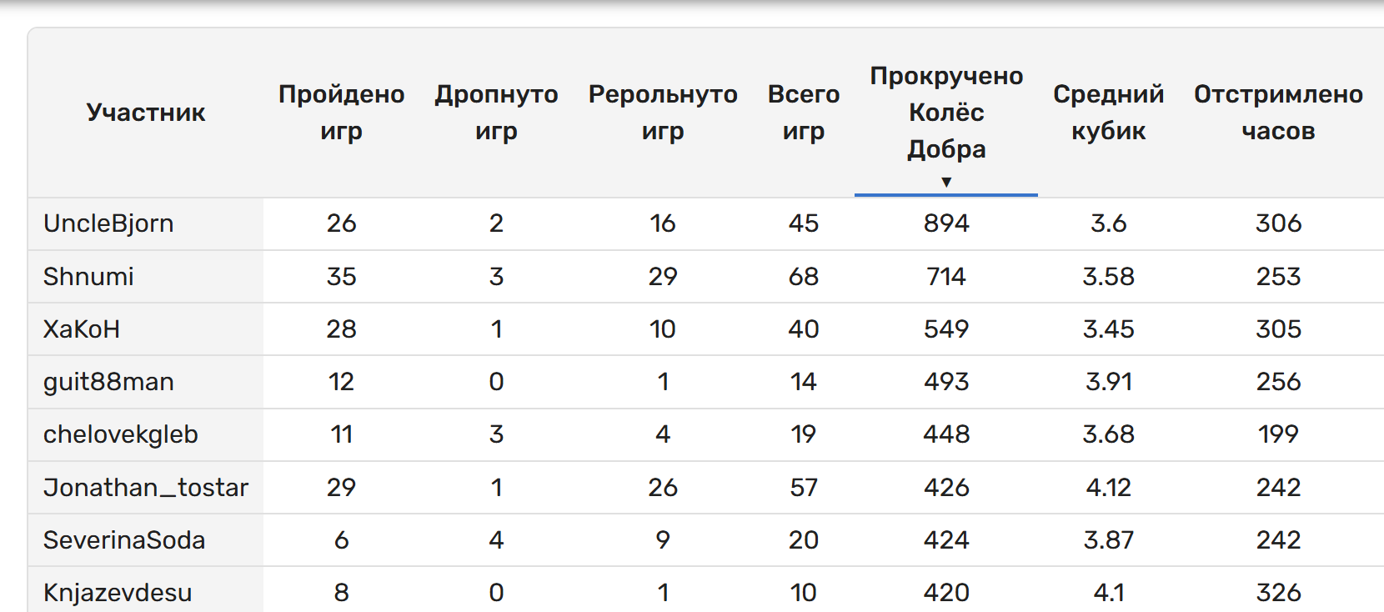Click Knjazevdesu's 326 streamed hours cell
This screenshot has width=1384, height=612.
[1278, 593]
